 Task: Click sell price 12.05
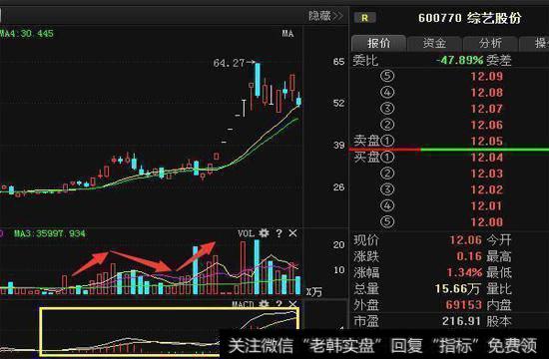click(487, 141)
